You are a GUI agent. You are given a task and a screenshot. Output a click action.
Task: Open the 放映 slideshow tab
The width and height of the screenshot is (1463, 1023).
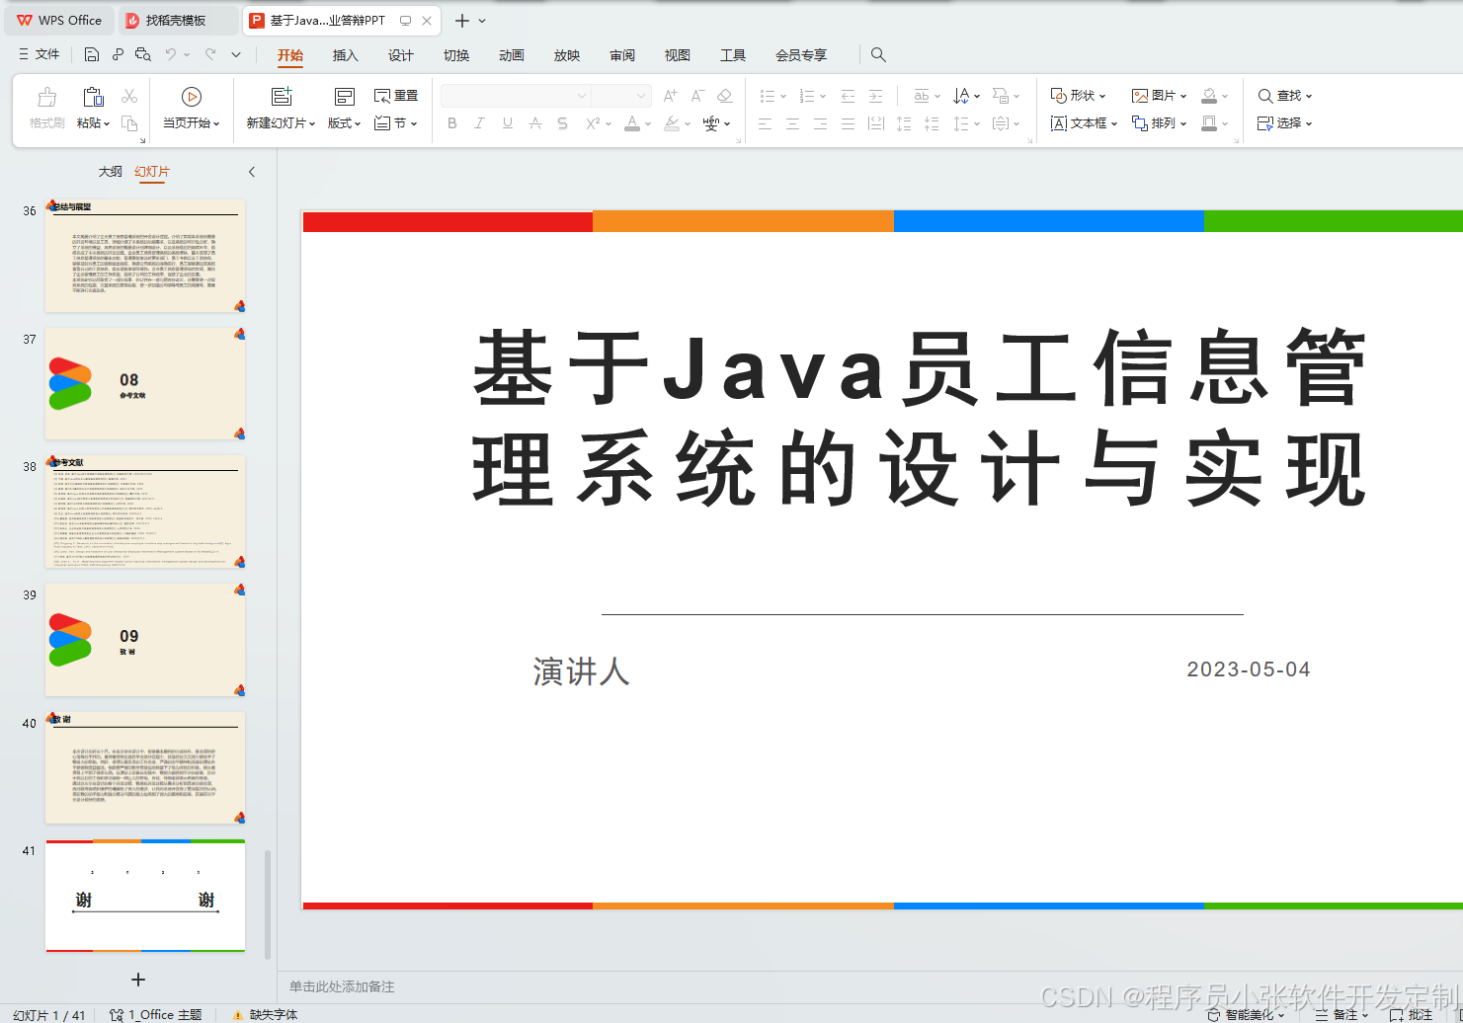pyautogui.click(x=566, y=55)
